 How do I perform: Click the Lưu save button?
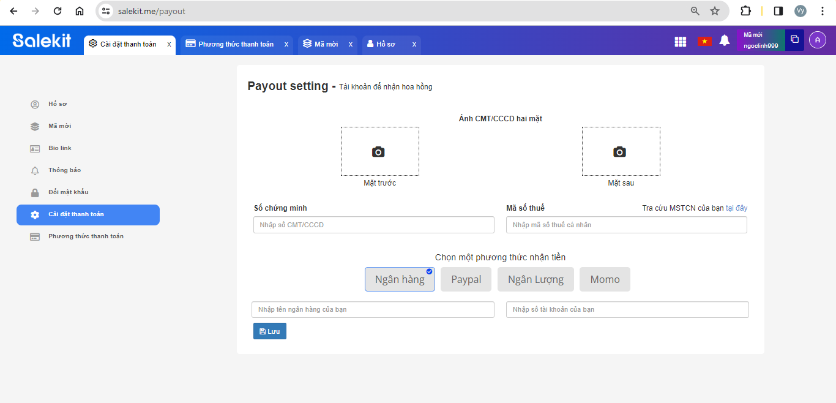click(270, 331)
